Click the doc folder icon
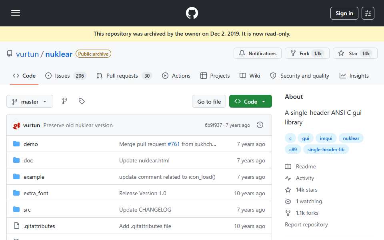This screenshot has height=240, width=384. (x=16, y=160)
